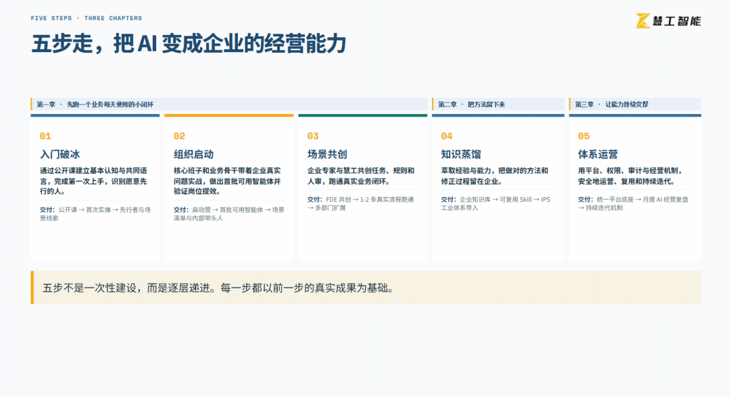Click the summary callout 五步不是一次性建设
Viewport: 730px width, 397px height.
pyautogui.click(x=366, y=288)
